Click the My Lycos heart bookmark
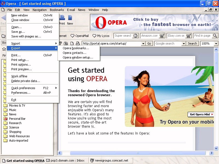 click(94, 36)
